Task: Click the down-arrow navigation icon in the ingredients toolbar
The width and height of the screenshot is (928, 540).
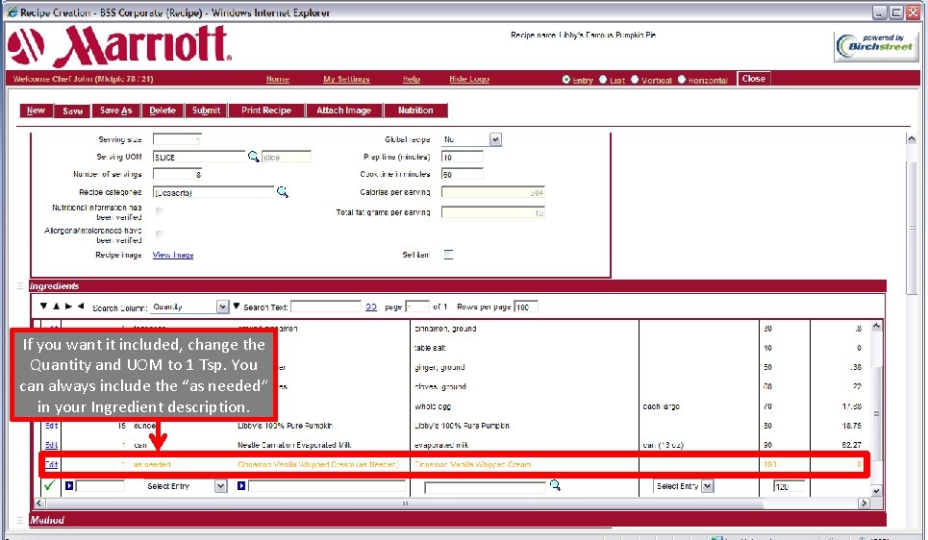Action: pos(43,306)
